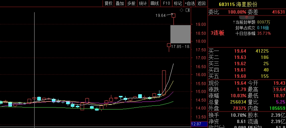This screenshot has width=286, height=128.
Task: Click the gray 17.85-18 gap box
Action: [x=180, y=34]
